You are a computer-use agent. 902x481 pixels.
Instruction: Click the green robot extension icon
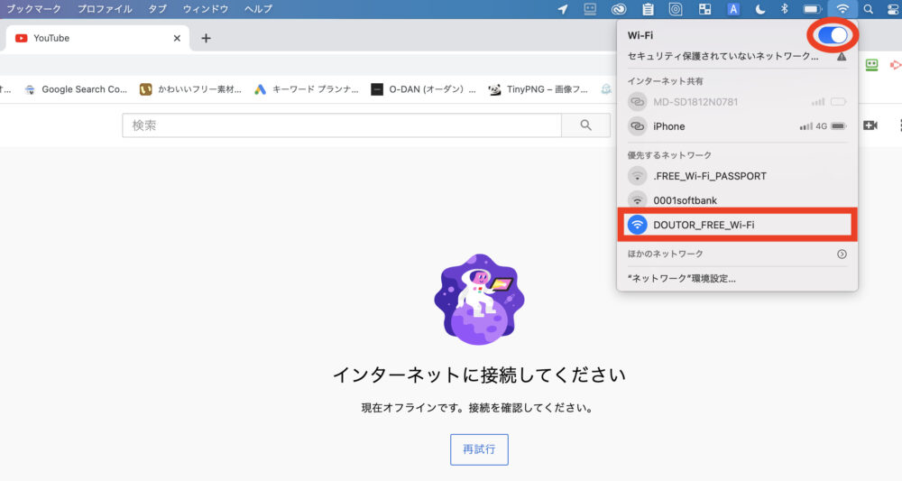click(871, 65)
